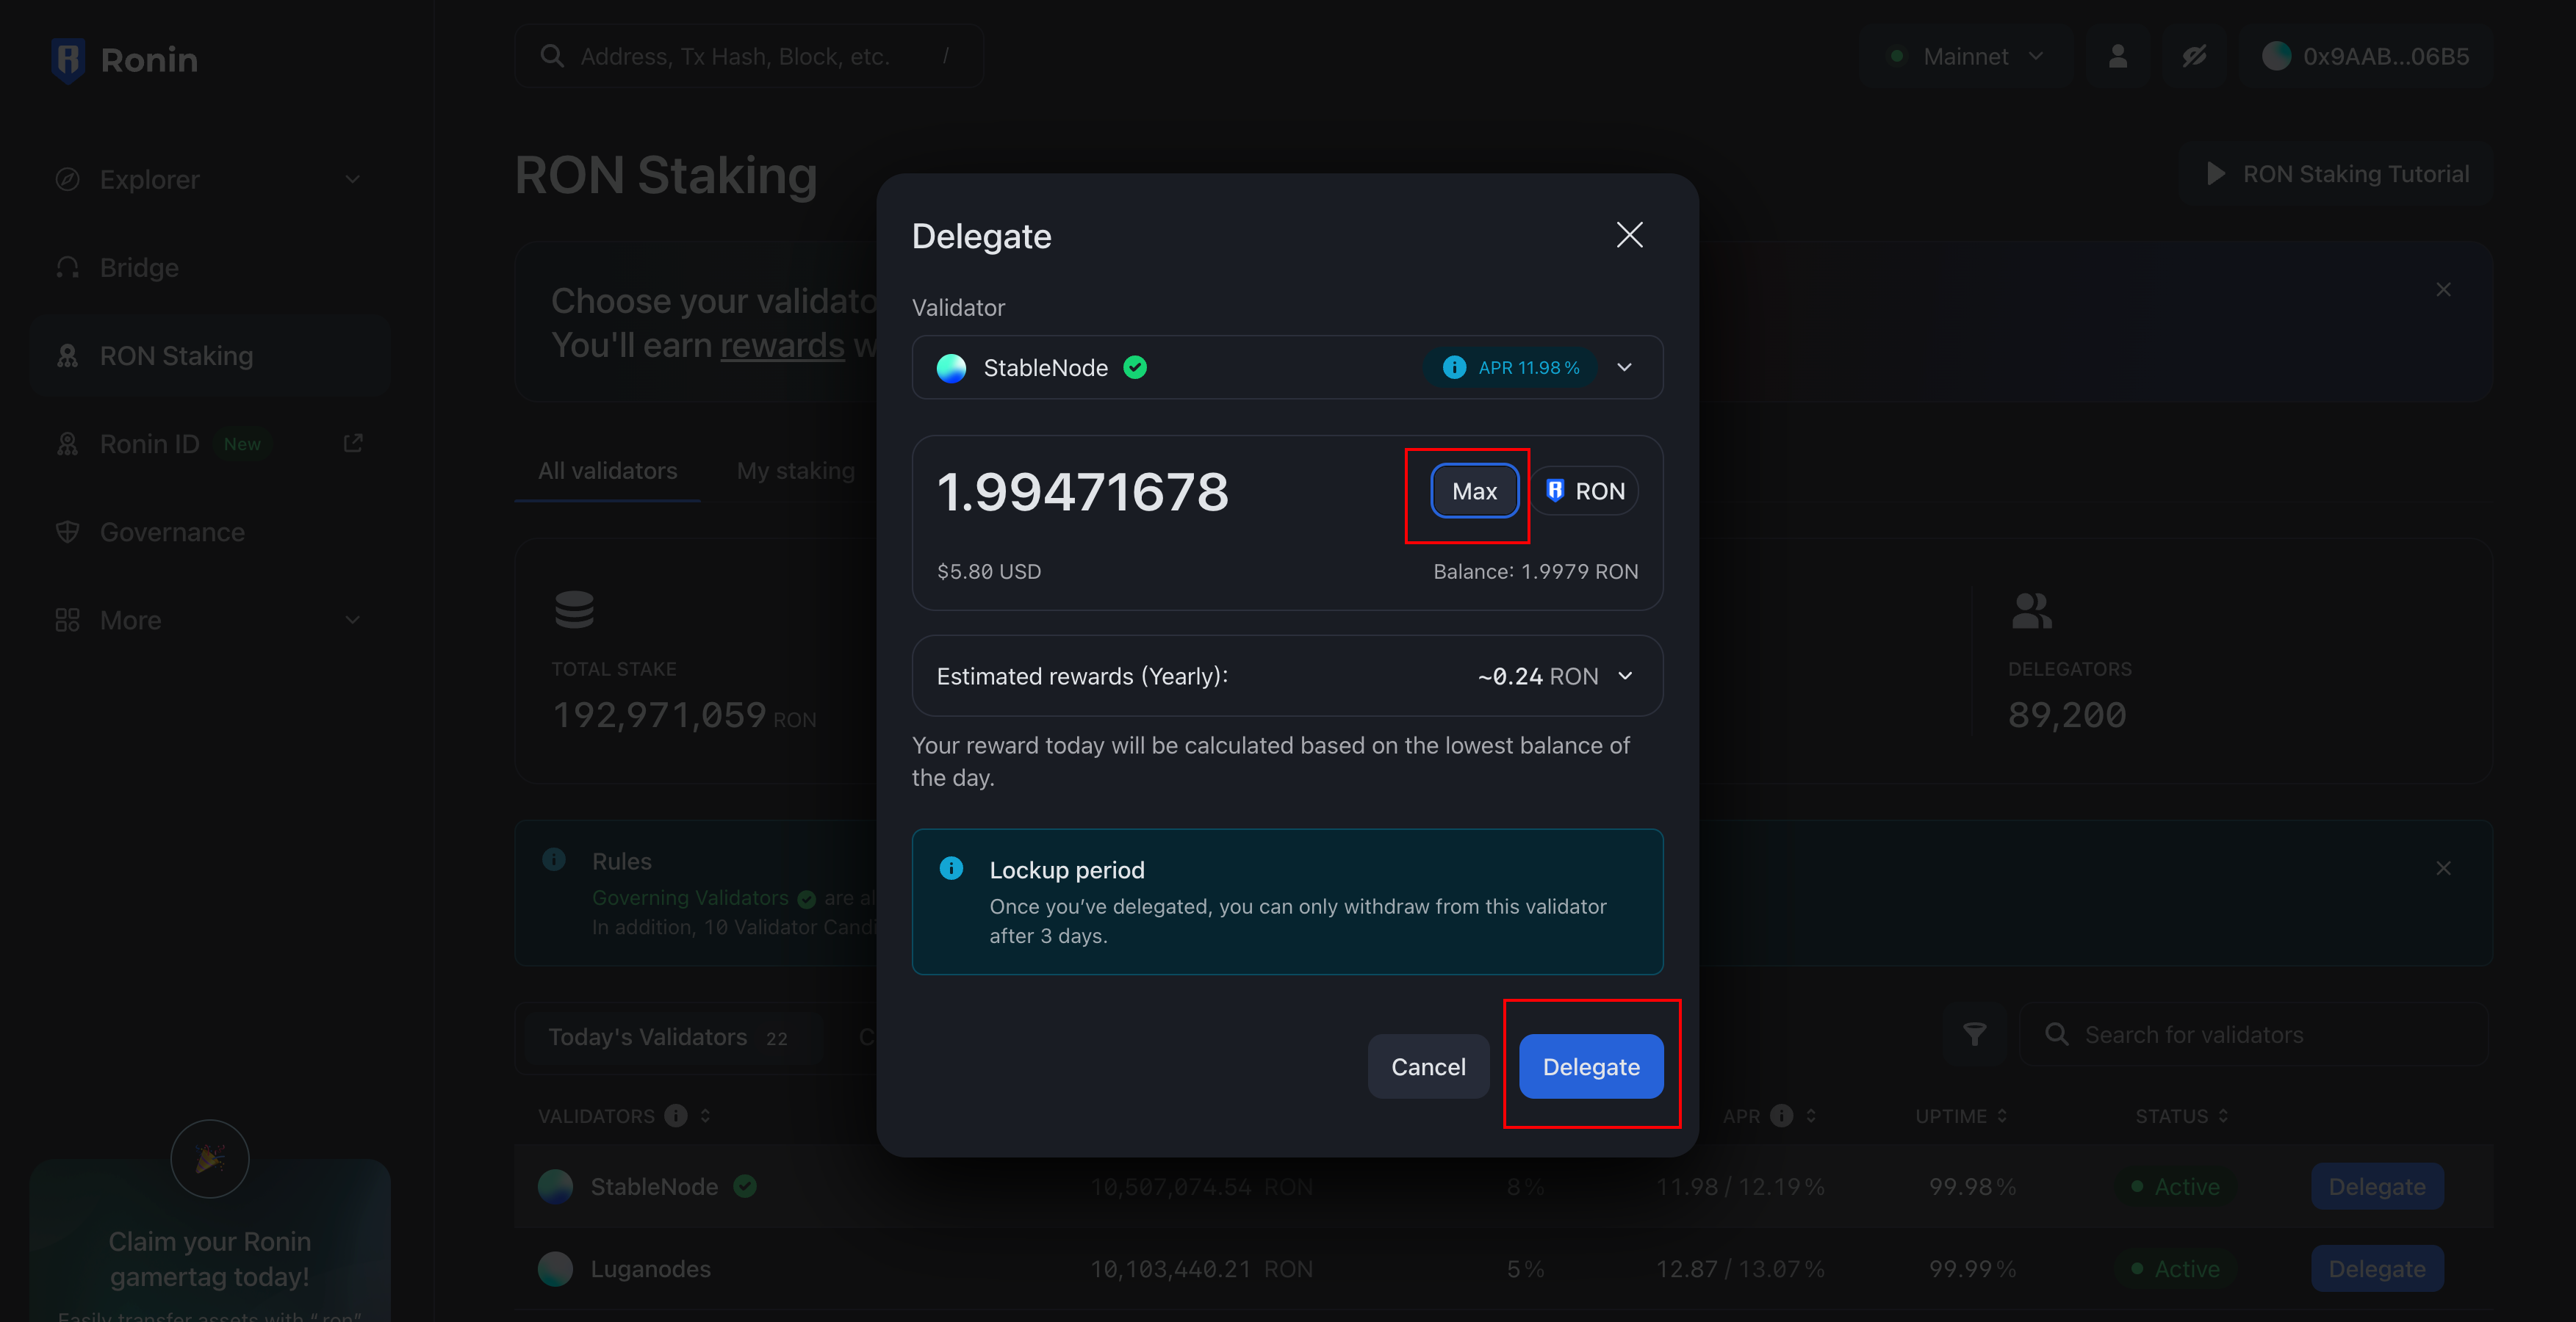This screenshot has height=1322, width=2576.
Task: Expand the More sidebar menu
Action: (x=352, y=620)
